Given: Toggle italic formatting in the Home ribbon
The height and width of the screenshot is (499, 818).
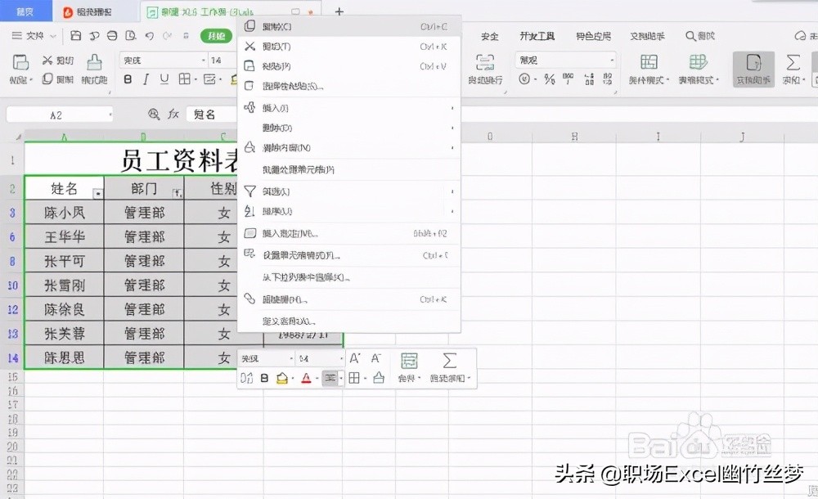Looking at the screenshot, I should (x=146, y=79).
